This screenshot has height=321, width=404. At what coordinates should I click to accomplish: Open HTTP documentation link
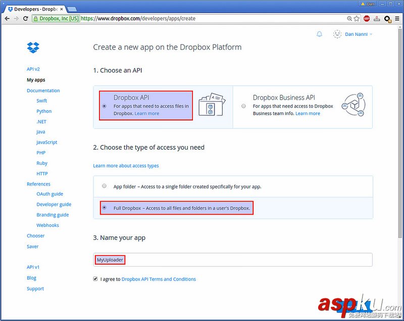(42, 173)
